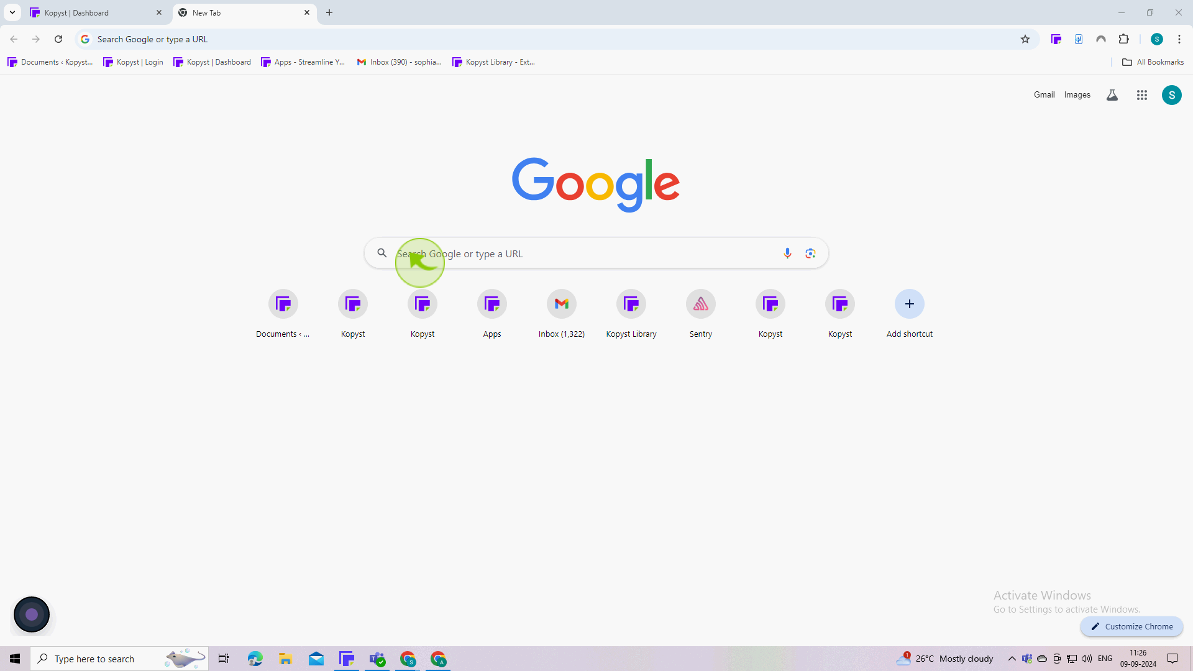Open Google account avatar on page
Screen dimensions: 1193x671
(1172, 95)
